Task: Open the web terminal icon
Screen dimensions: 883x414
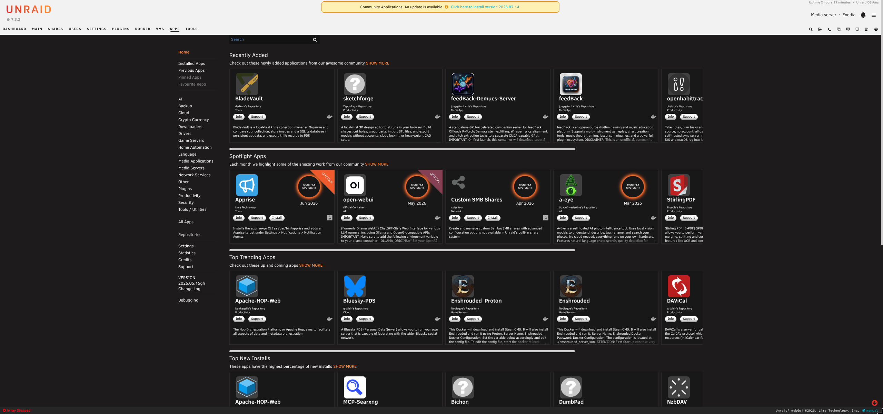Action: click(829, 29)
